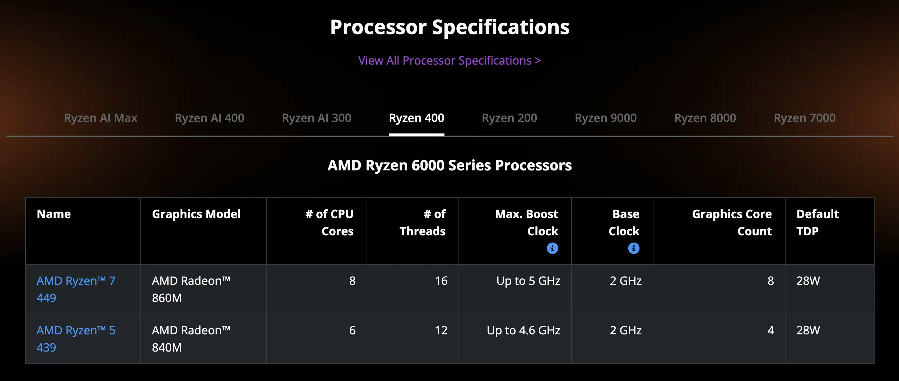899x381 pixels.
Task: Click the Max. Boost Clock info icon
Action: (552, 248)
